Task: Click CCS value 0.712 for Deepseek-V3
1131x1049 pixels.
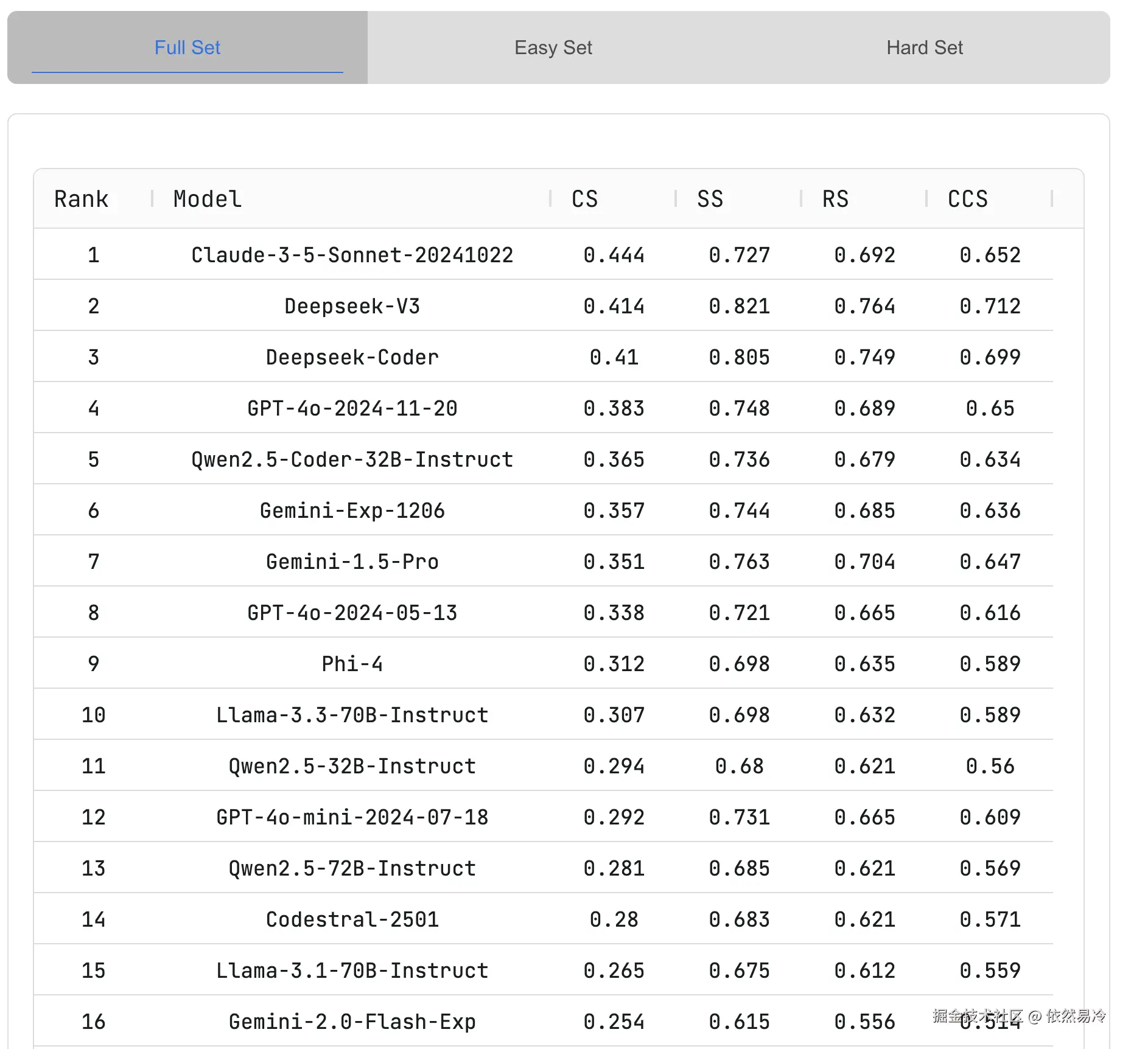Action: tap(990, 306)
